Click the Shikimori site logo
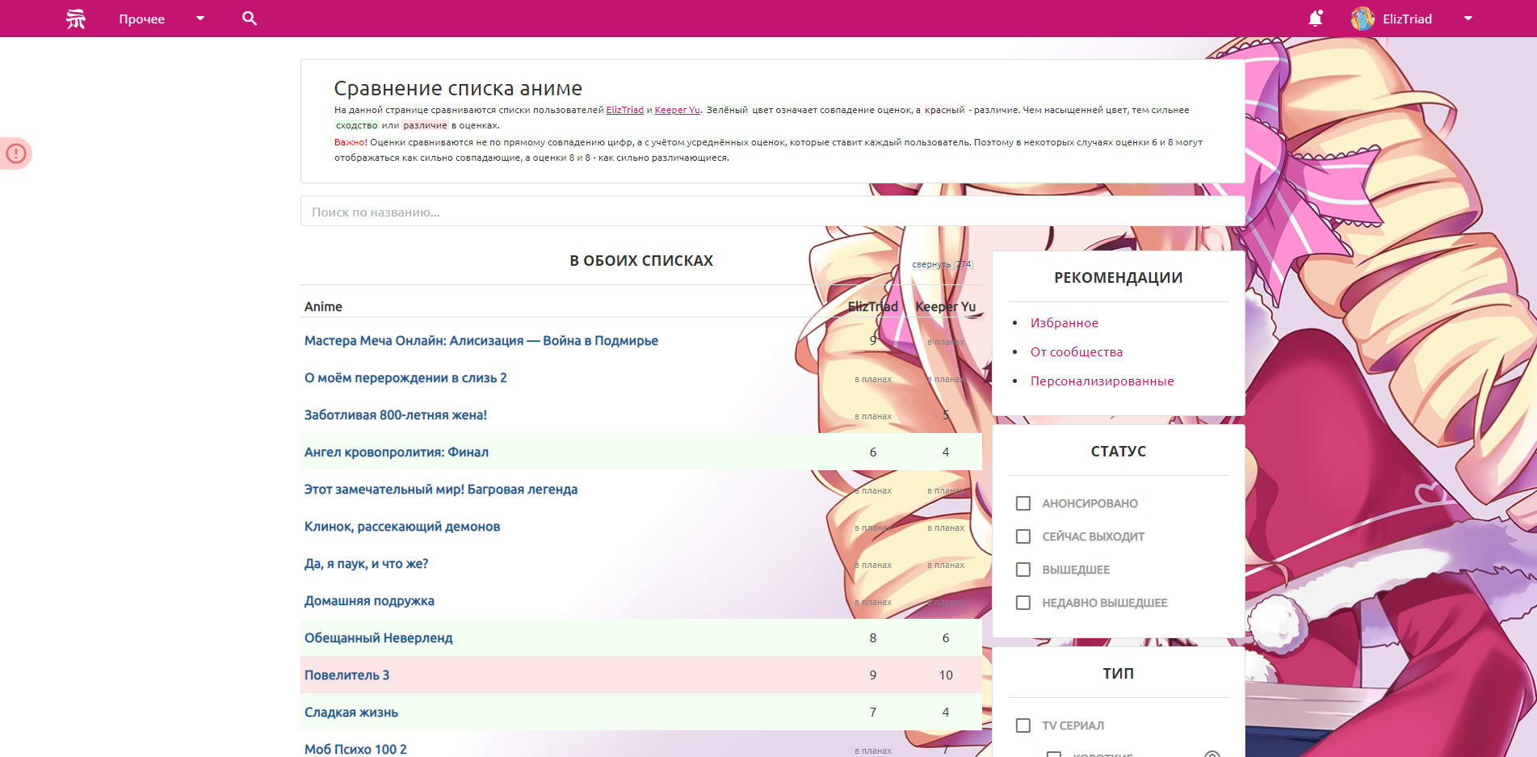This screenshot has width=1537, height=757. tap(76, 19)
